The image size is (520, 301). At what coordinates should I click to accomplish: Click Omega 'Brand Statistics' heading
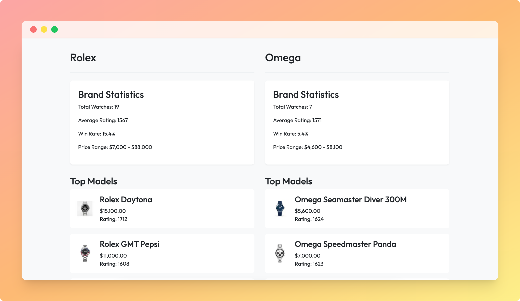[306, 95]
